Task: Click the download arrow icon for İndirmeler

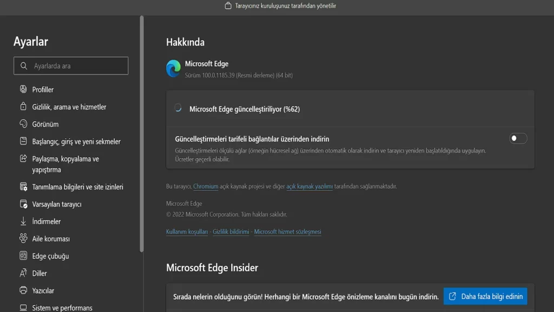Action: [23, 222]
